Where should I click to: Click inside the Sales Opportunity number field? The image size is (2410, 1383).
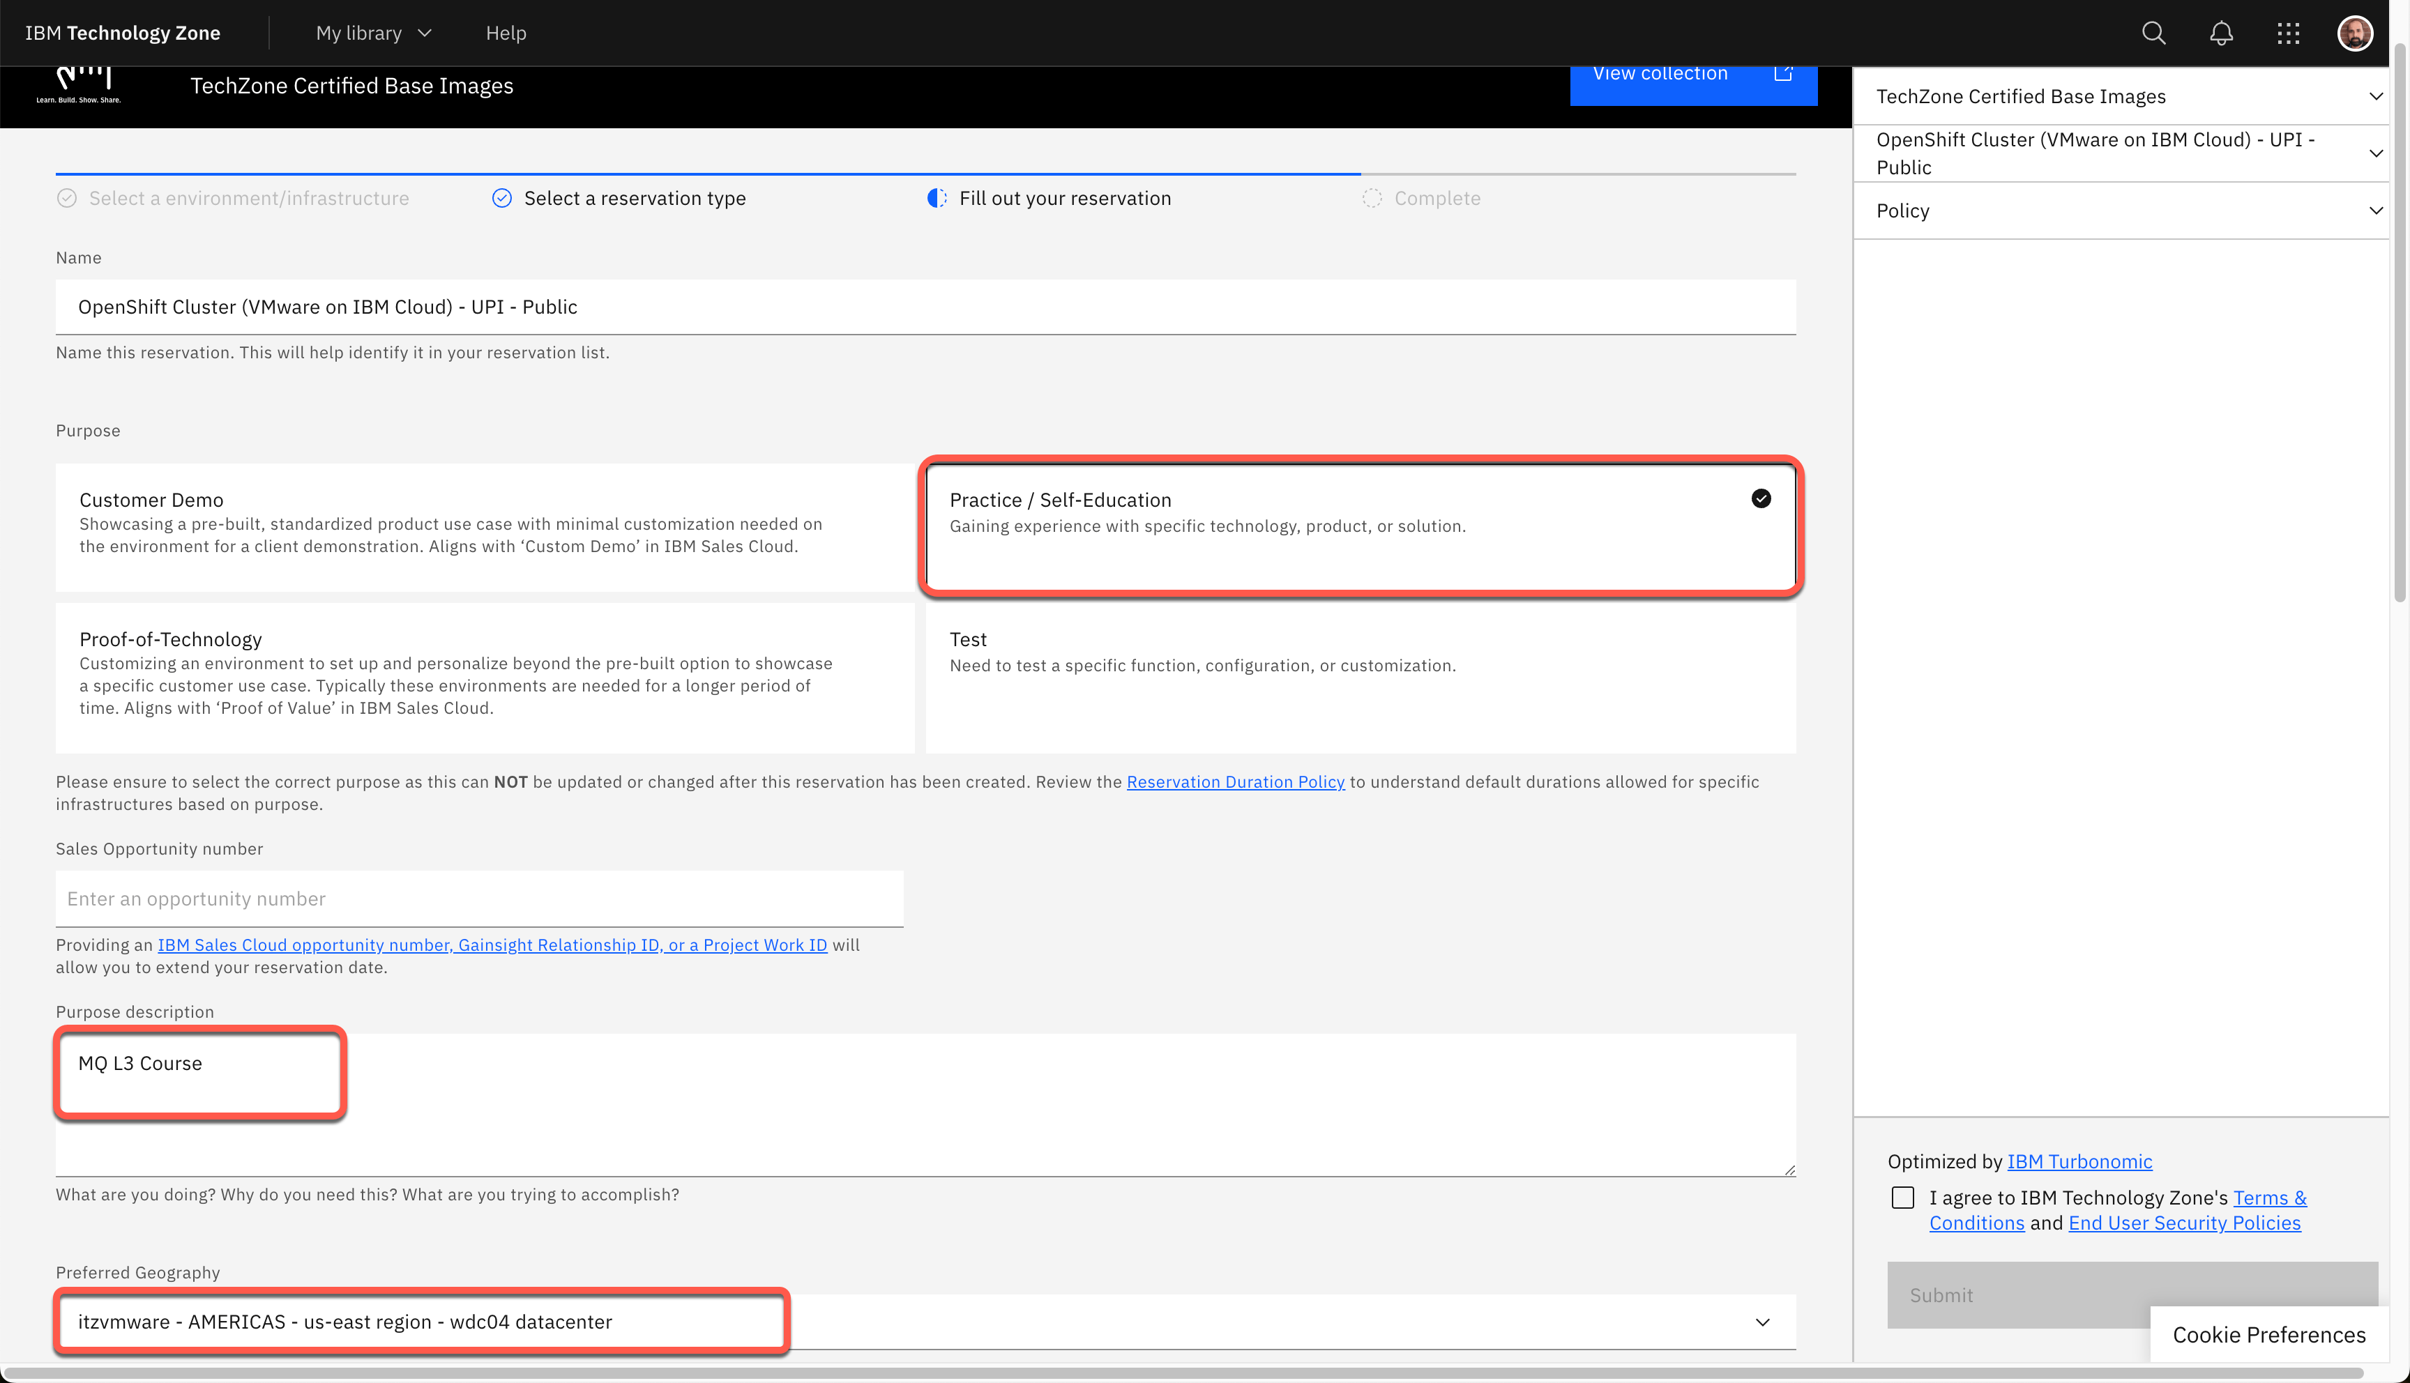point(479,899)
